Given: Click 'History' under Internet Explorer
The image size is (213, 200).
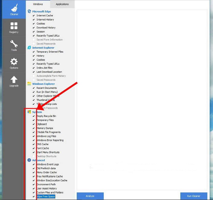Looking at the screenshot, I should click(40, 56).
